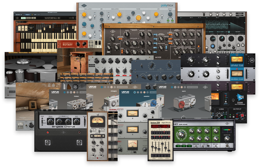Toggle Pure Plate Wet Solo switch
The height and width of the screenshot is (168, 260).
[x=101, y=155]
